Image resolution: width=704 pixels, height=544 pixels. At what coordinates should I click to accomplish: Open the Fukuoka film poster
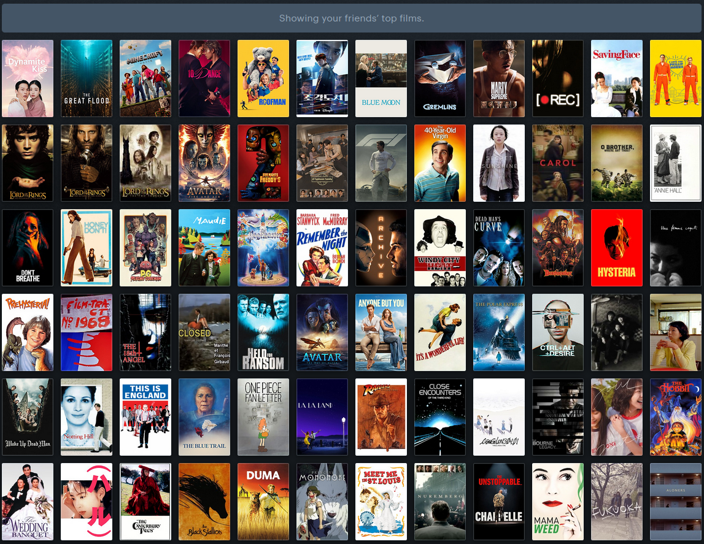click(617, 502)
